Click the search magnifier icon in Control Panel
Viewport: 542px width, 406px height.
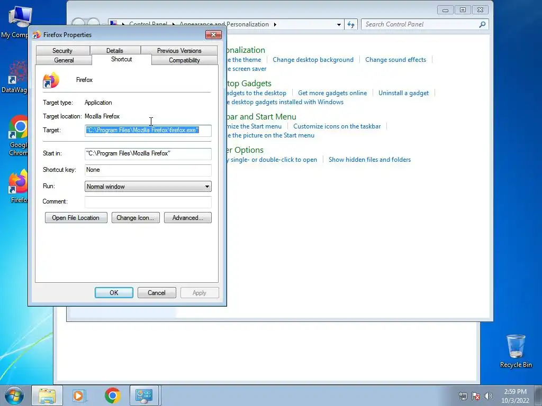[483, 24]
